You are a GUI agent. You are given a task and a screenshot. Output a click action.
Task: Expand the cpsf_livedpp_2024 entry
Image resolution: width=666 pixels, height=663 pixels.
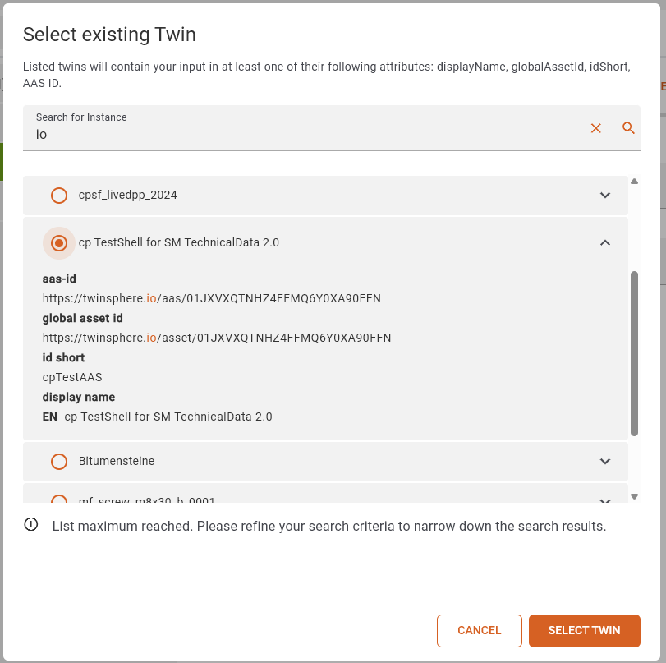[x=605, y=196]
